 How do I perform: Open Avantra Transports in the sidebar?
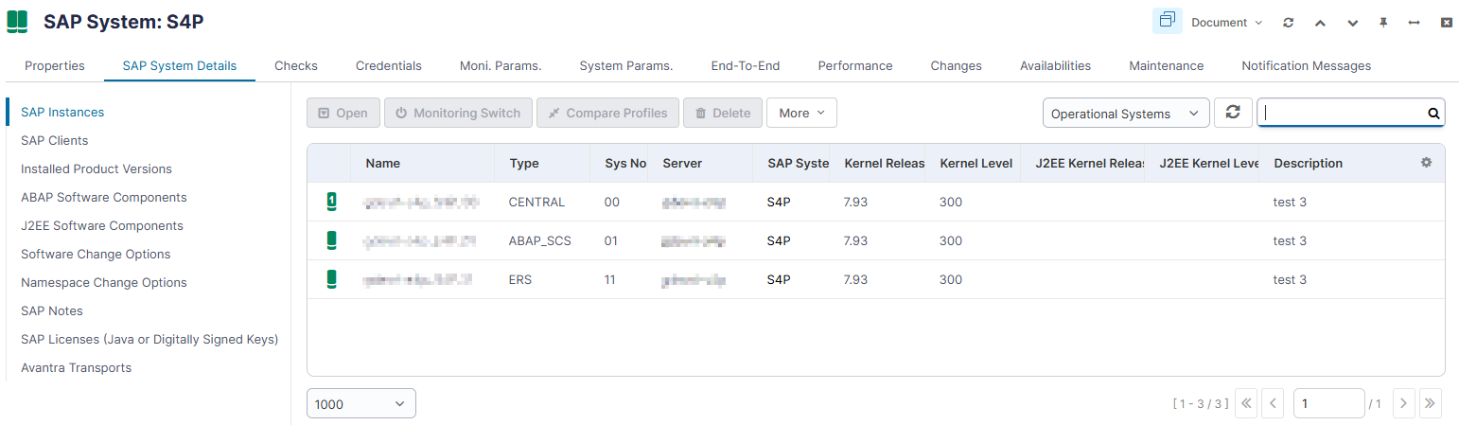coord(76,367)
